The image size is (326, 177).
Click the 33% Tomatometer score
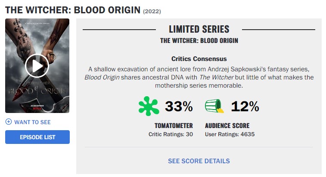point(179,106)
